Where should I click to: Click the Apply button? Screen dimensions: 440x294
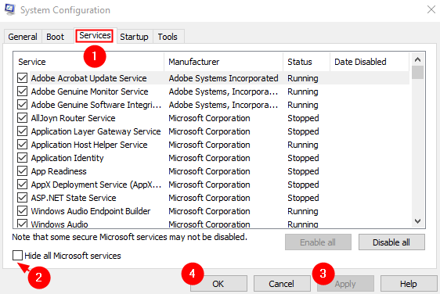coord(345,284)
